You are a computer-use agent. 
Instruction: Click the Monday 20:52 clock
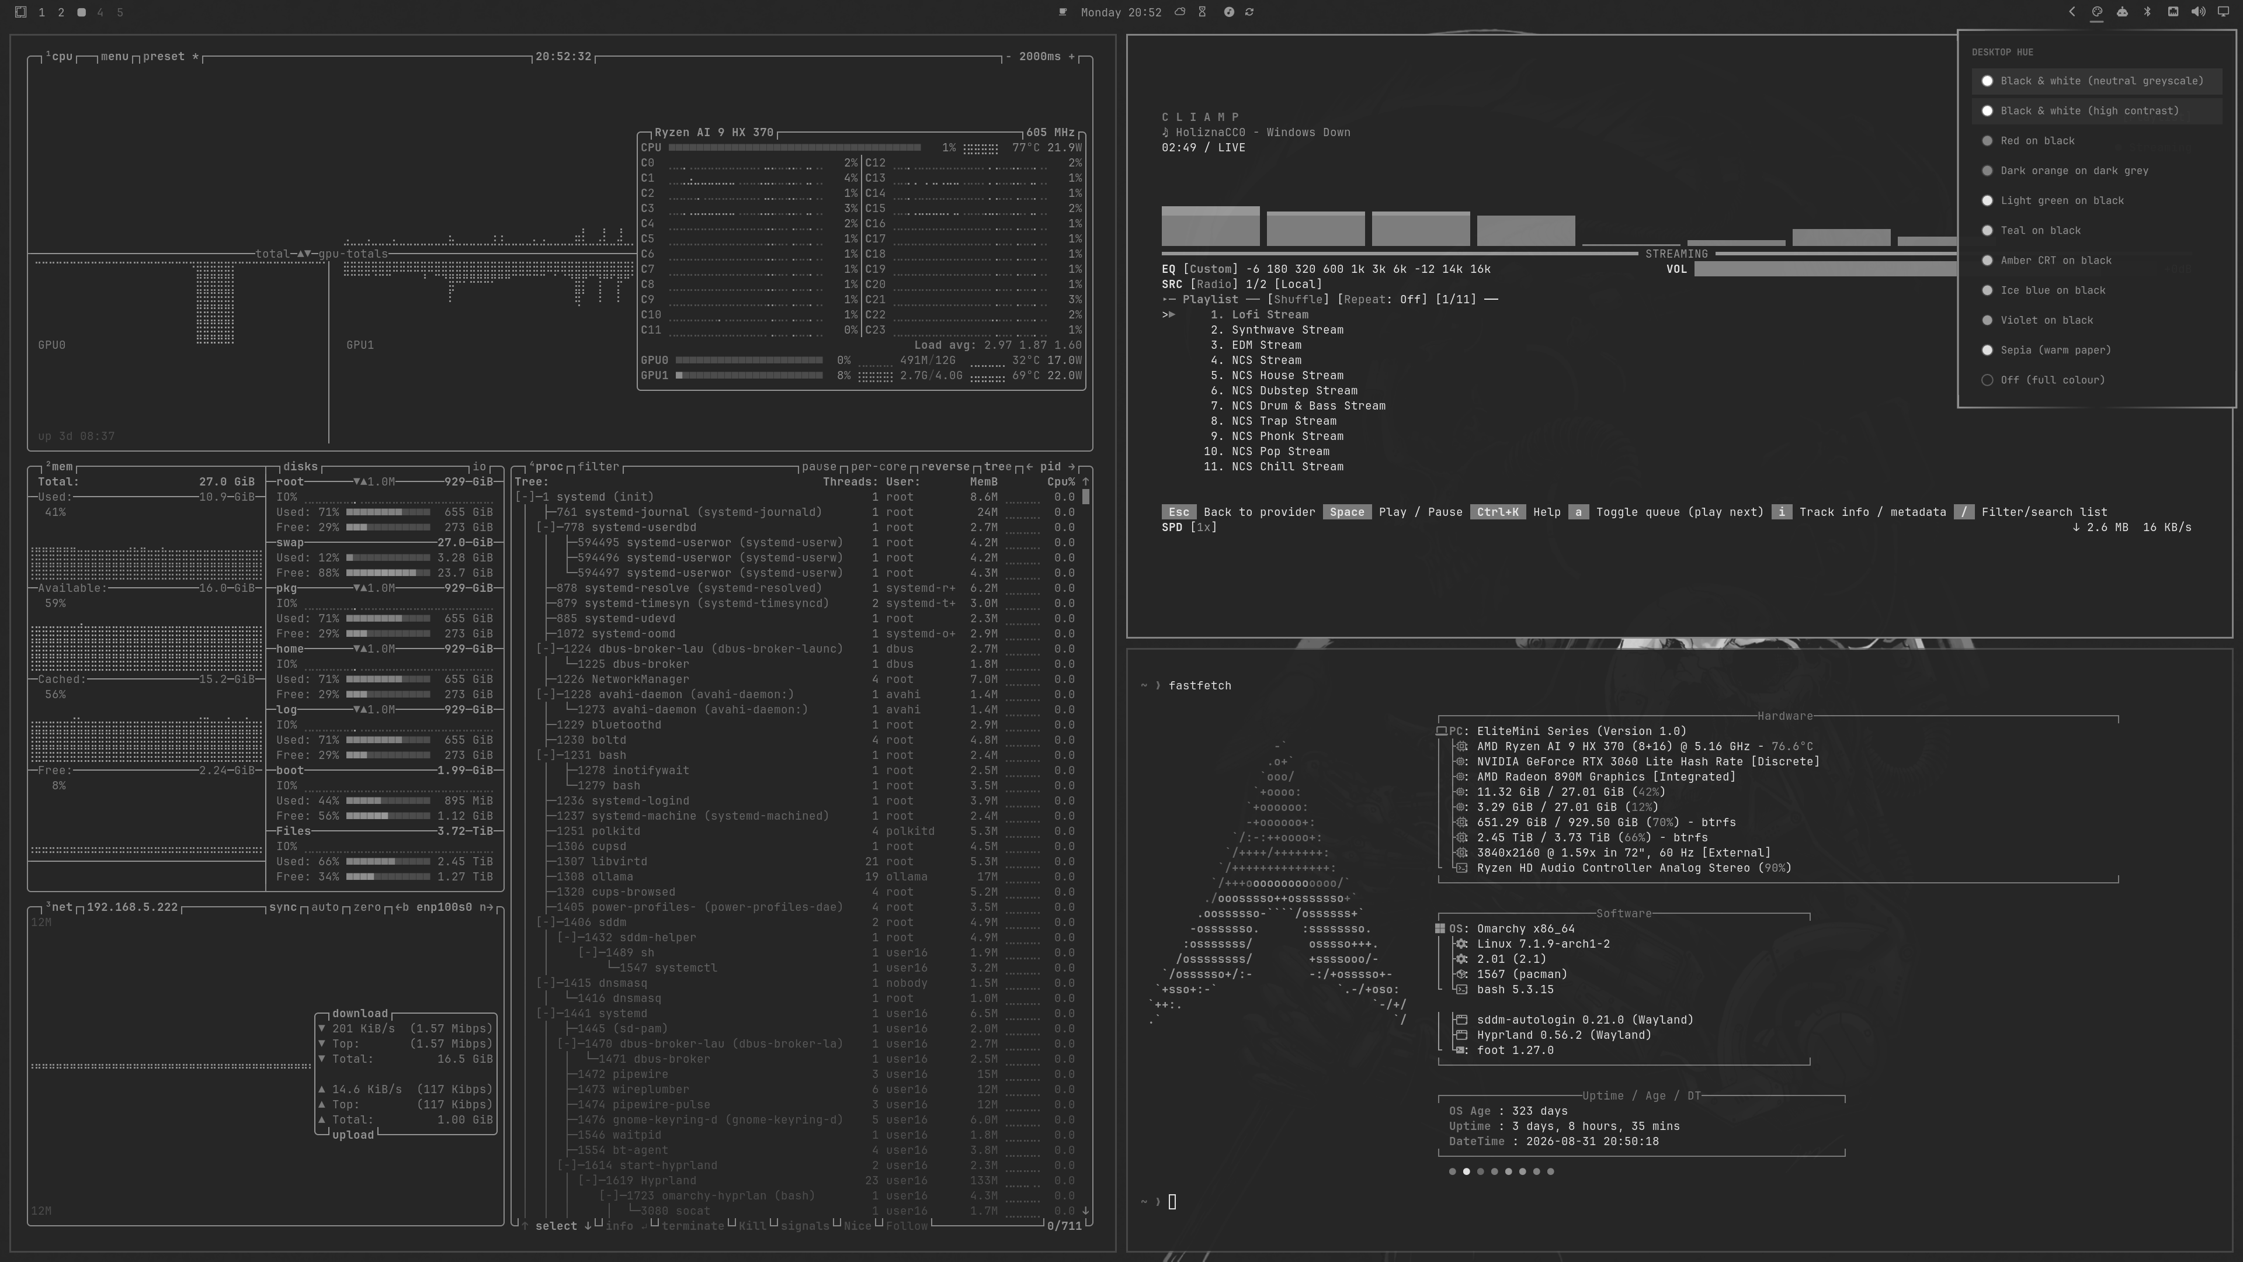(x=1121, y=12)
